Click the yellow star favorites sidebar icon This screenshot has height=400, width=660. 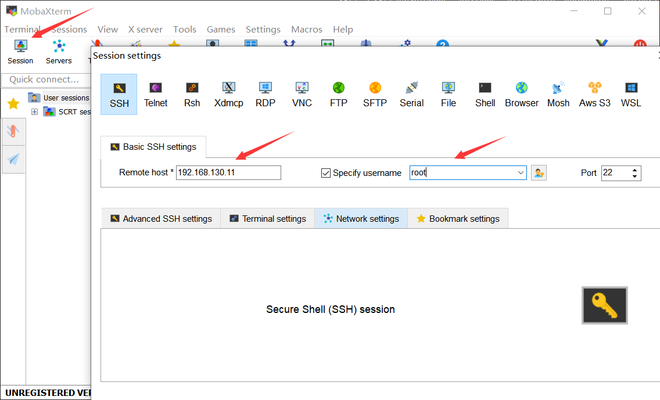13,103
